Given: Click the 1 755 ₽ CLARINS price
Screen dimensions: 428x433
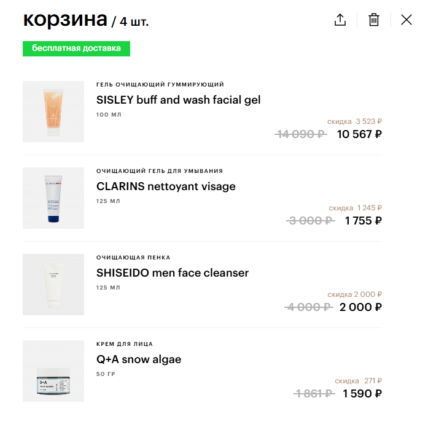Looking at the screenshot, I should pos(363,221).
